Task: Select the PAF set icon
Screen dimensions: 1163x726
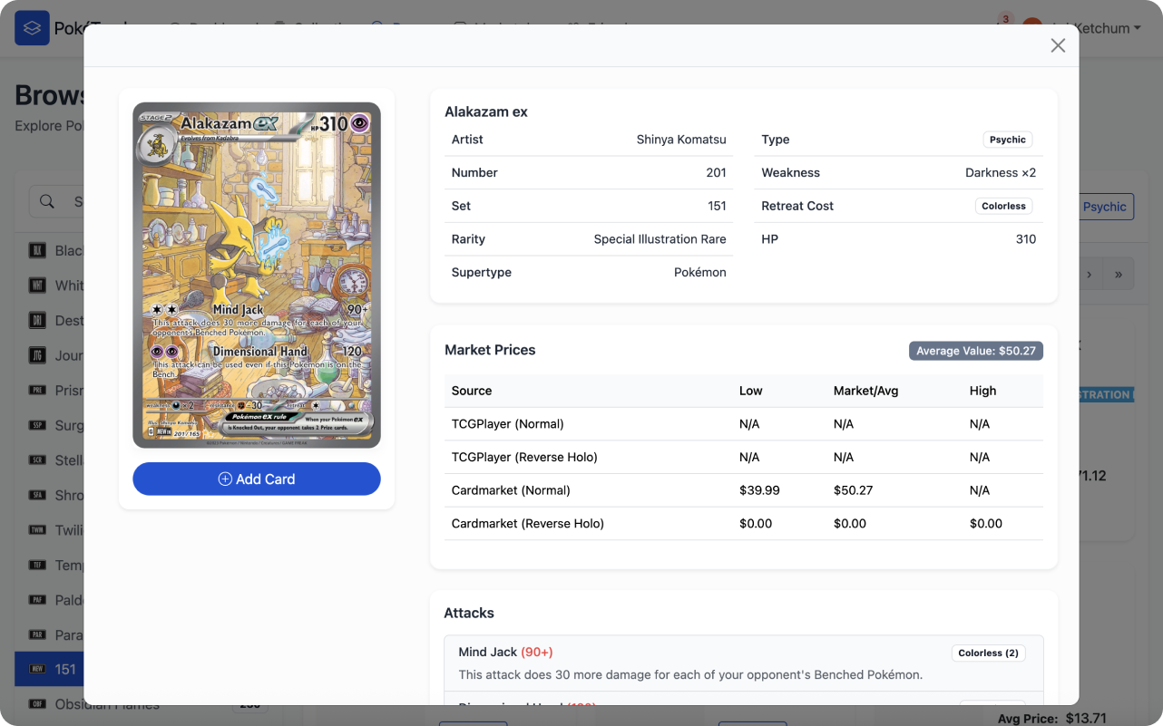Action: coord(38,600)
